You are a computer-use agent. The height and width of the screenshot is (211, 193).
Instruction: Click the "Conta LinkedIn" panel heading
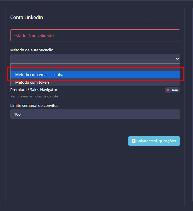coord(27,18)
